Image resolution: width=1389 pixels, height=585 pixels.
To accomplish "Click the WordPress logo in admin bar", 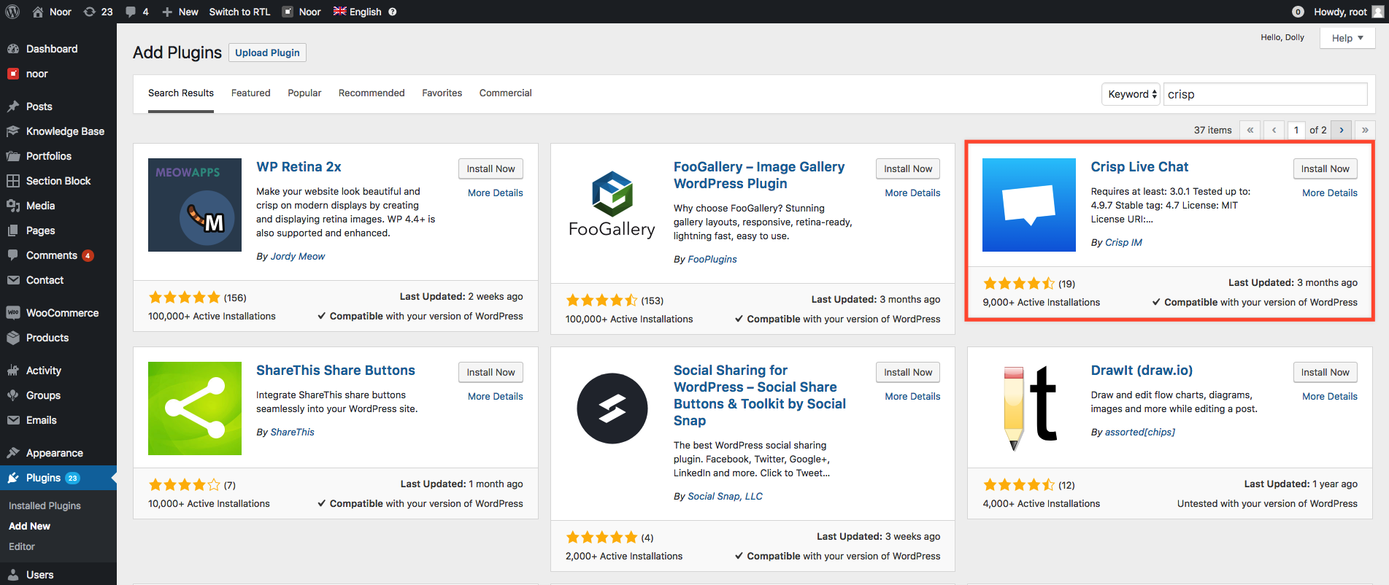I will click(x=12, y=12).
